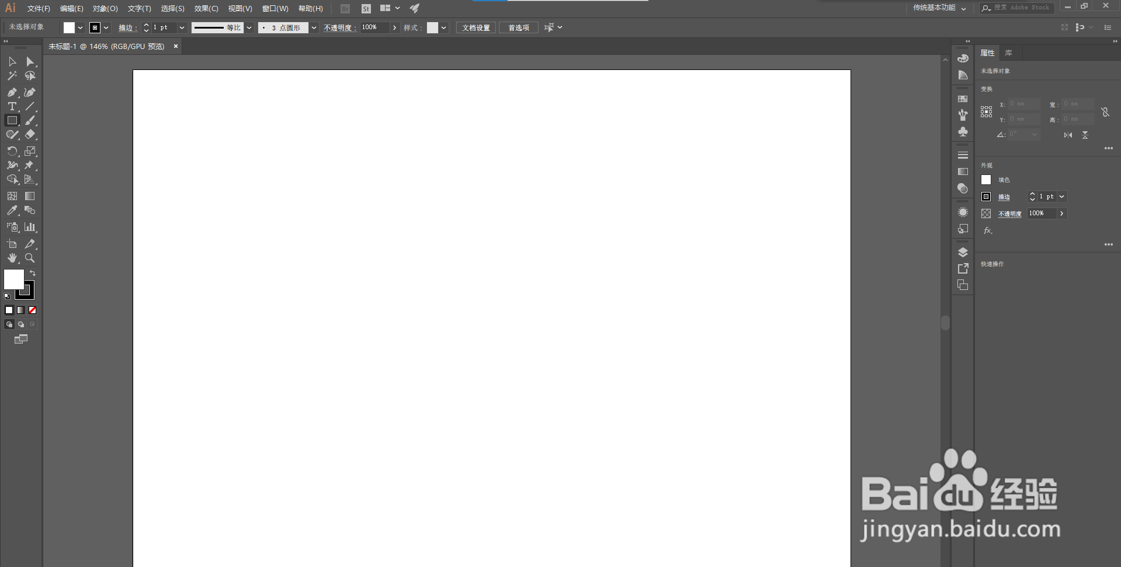This screenshot has height=567, width=1121.
Task: Select the Eraser tool
Action: coord(30,134)
